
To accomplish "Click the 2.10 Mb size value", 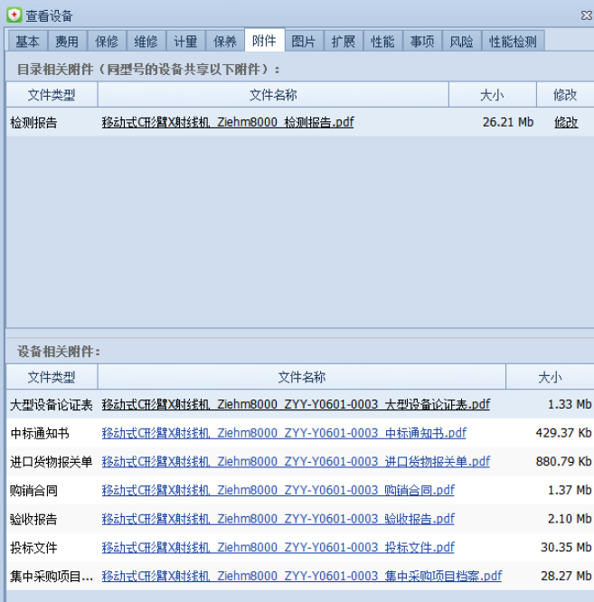I will [x=570, y=519].
